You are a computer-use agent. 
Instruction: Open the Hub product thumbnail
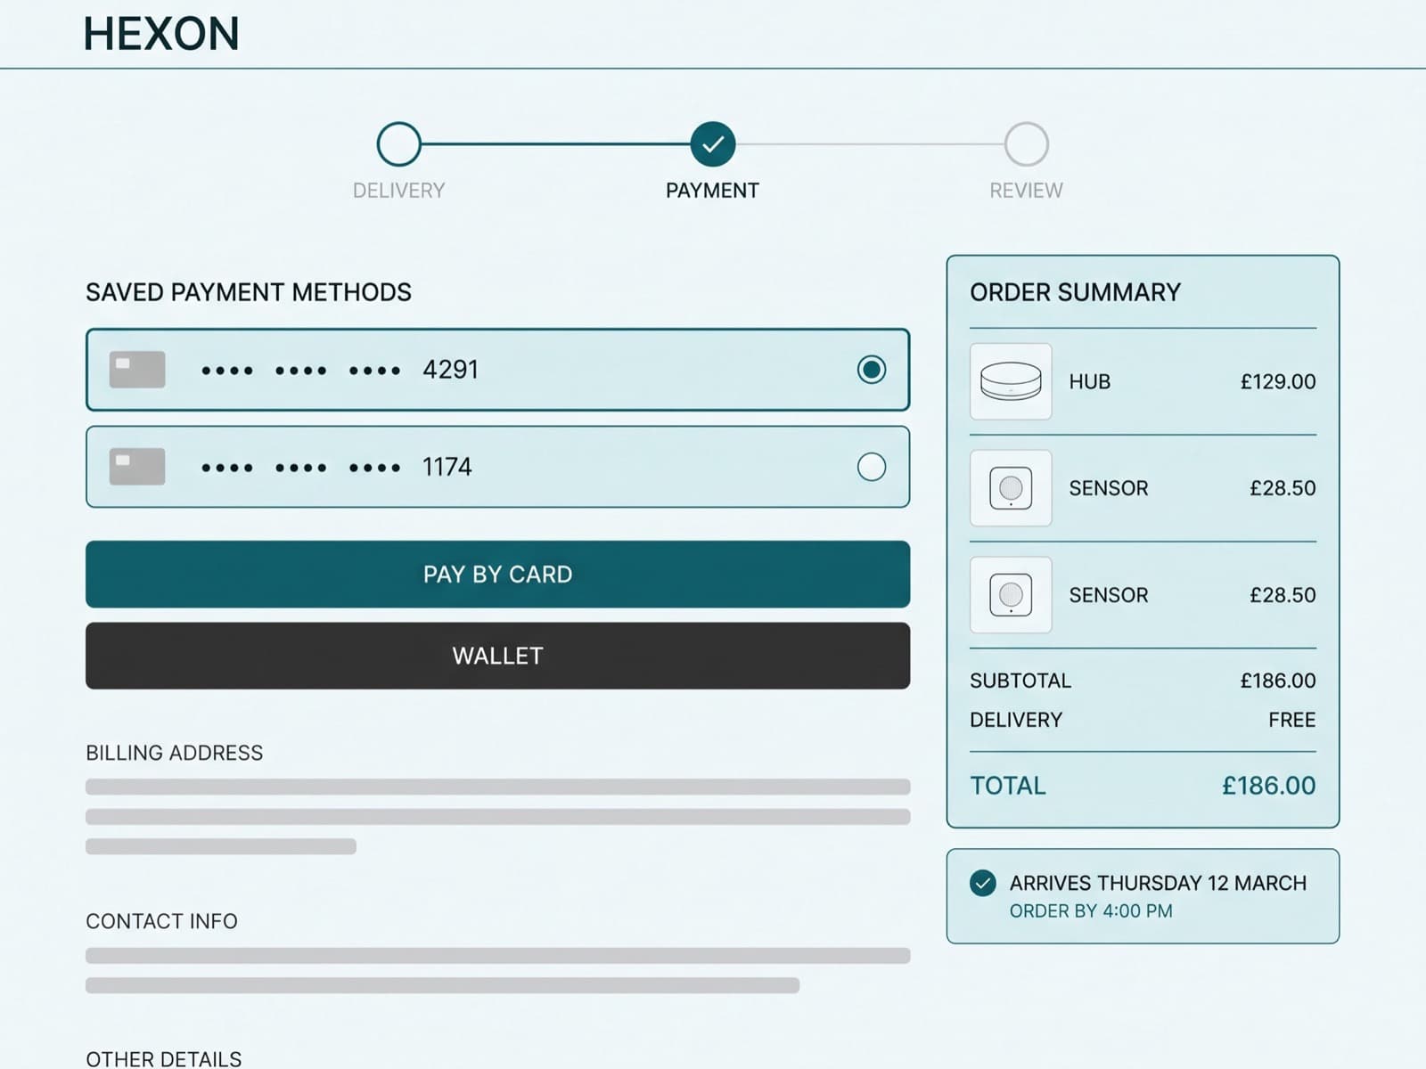[x=1011, y=381]
